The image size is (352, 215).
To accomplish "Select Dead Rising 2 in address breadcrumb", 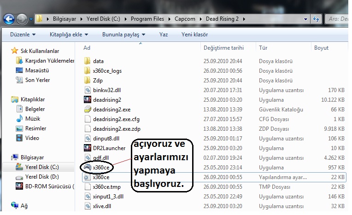I will click(222, 19).
